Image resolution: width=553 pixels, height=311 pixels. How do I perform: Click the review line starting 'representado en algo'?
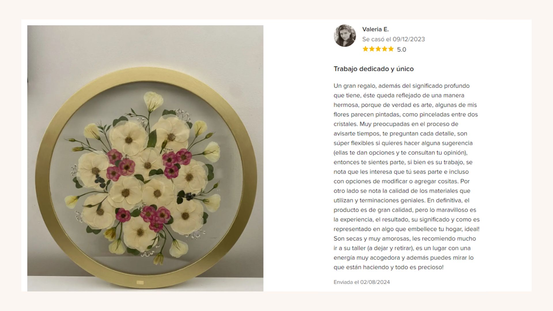coord(406,229)
